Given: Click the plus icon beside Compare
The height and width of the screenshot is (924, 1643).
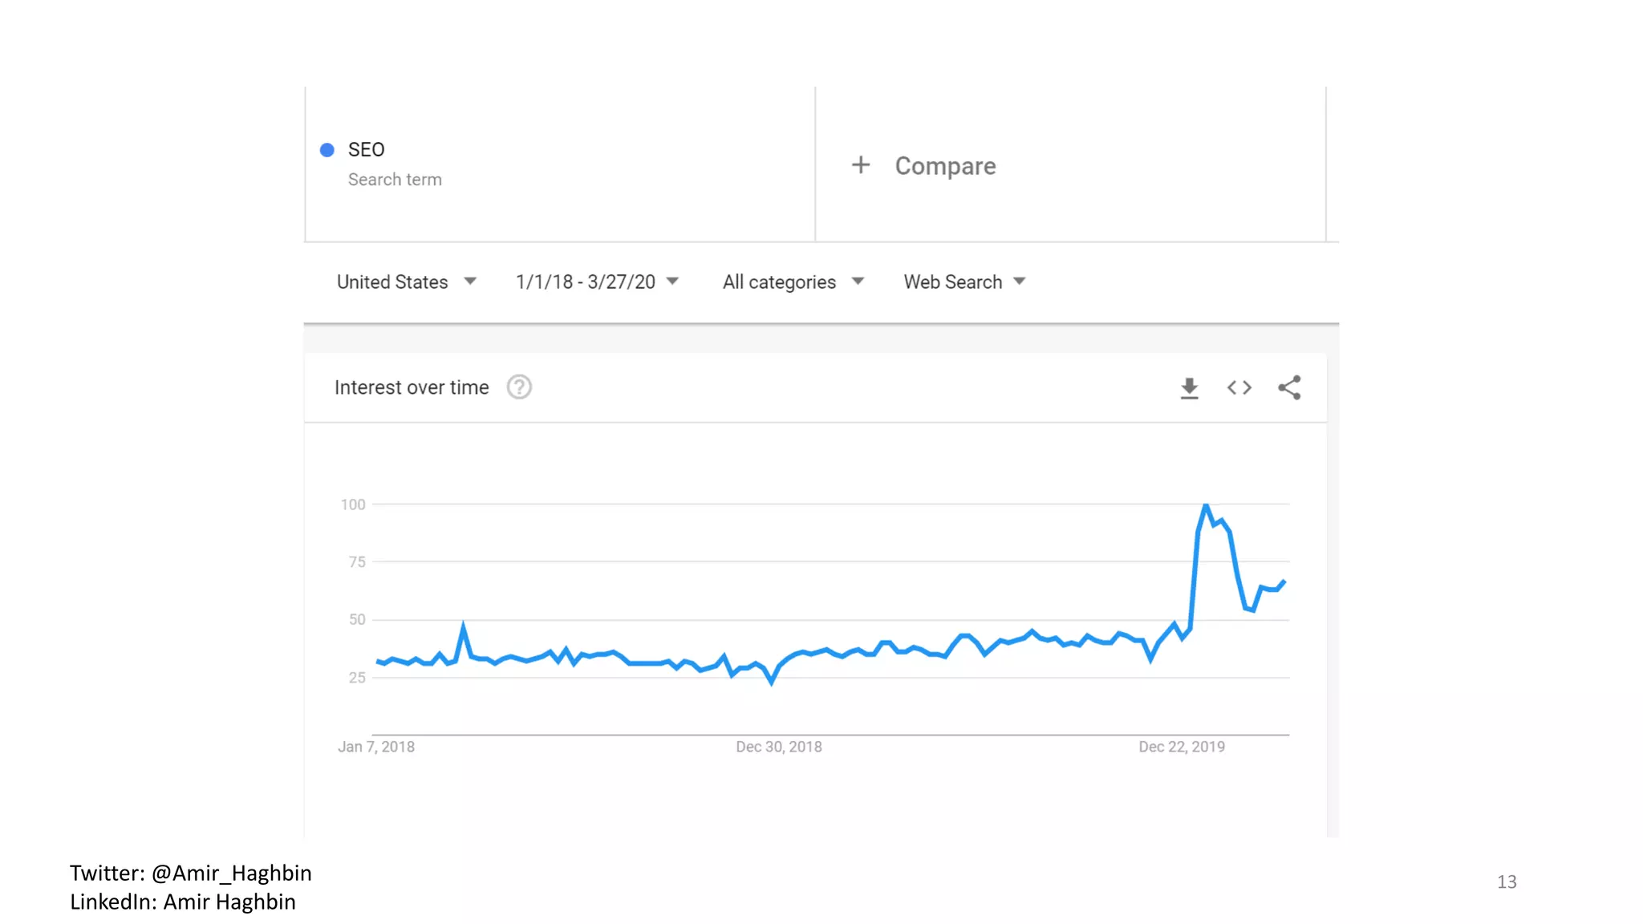Looking at the screenshot, I should point(861,165).
